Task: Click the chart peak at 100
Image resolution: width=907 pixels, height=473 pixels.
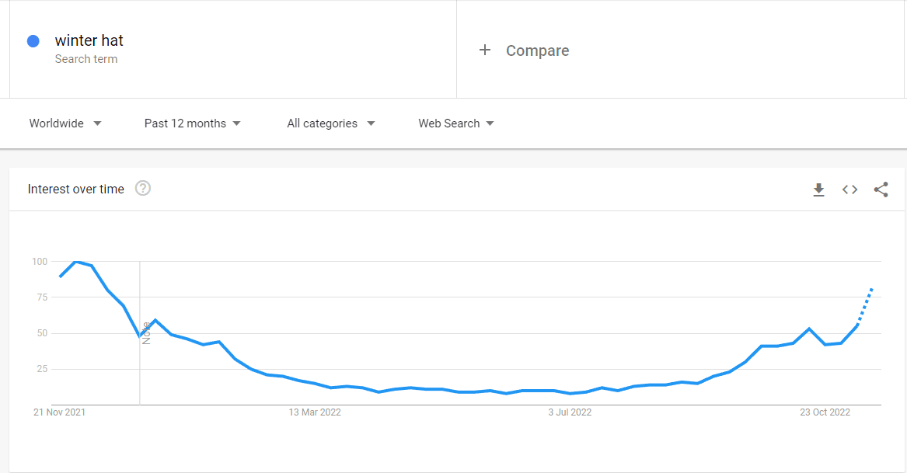Action: click(75, 262)
